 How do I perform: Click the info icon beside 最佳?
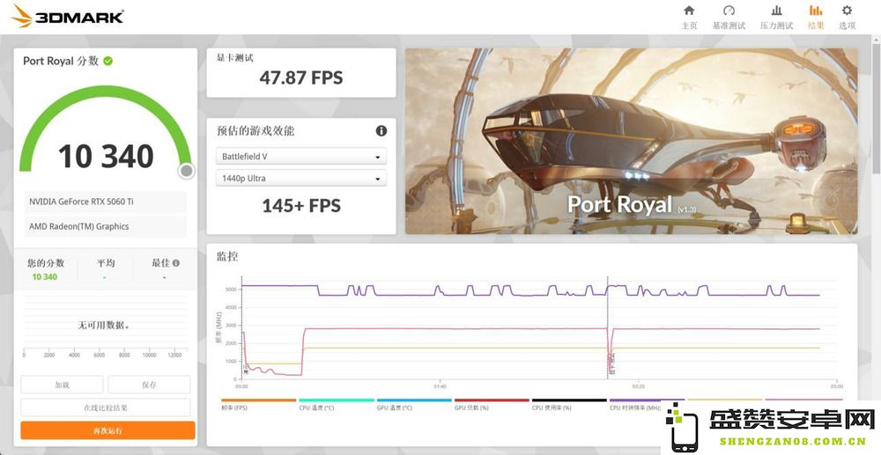[176, 262]
